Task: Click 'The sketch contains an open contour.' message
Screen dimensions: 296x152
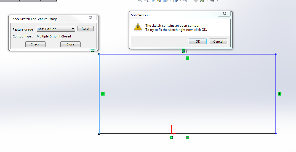Action: 173,26
